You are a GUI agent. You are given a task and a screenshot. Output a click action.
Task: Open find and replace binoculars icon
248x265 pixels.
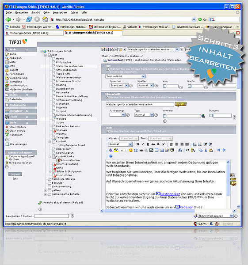coord(180,150)
